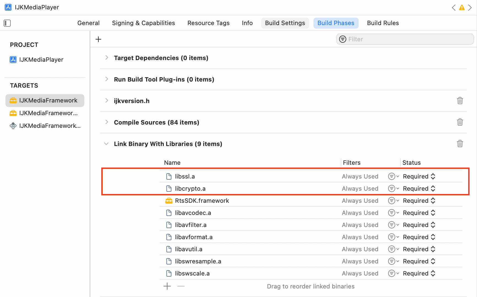Open platform filter for libssl.a

[x=394, y=176]
